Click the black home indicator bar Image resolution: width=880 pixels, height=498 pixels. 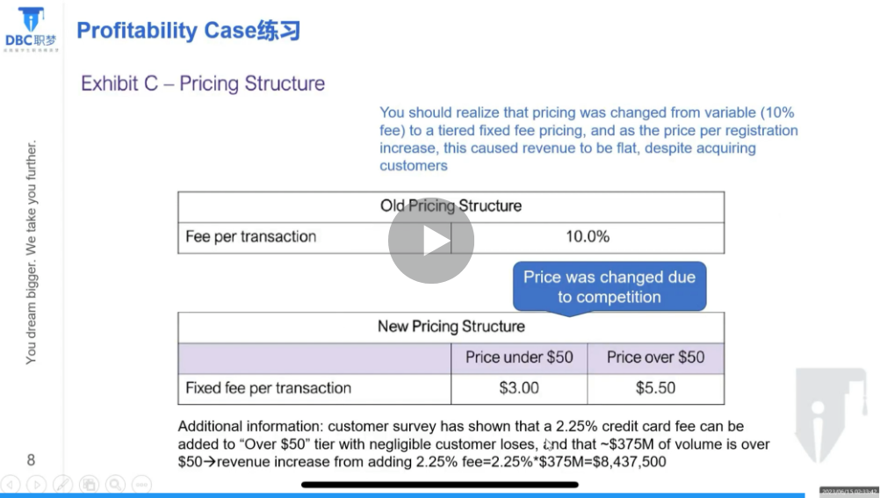(439, 485)
